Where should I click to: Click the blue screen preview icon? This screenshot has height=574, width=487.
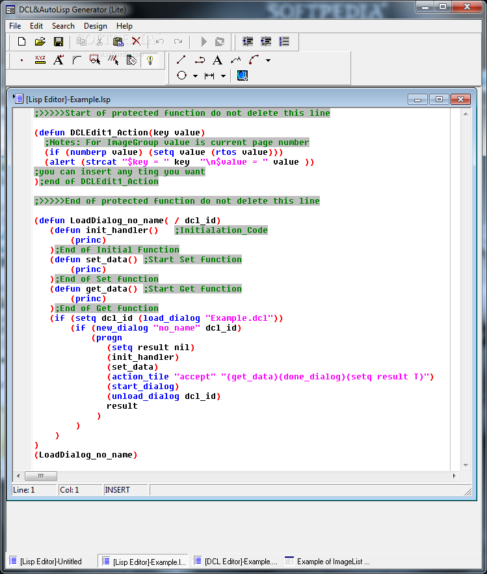(243, 75)
